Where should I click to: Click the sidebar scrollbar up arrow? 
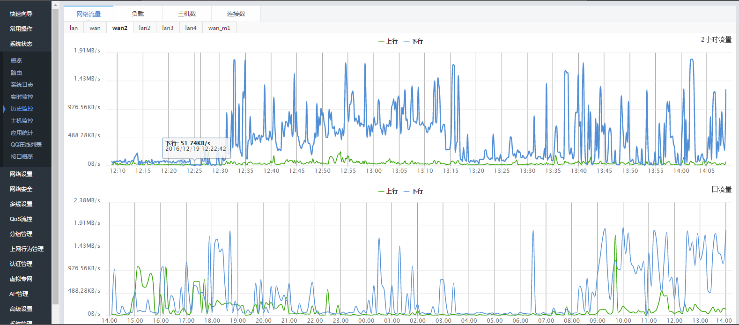coord(55,6)
